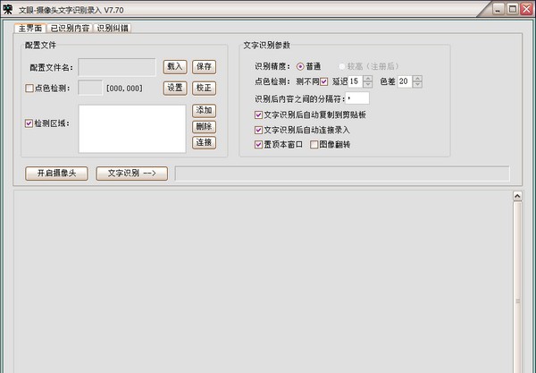Screen dimensions: 536x373
Task: Switch to the 主界面 tab
Action: click(x=30, y=28)
